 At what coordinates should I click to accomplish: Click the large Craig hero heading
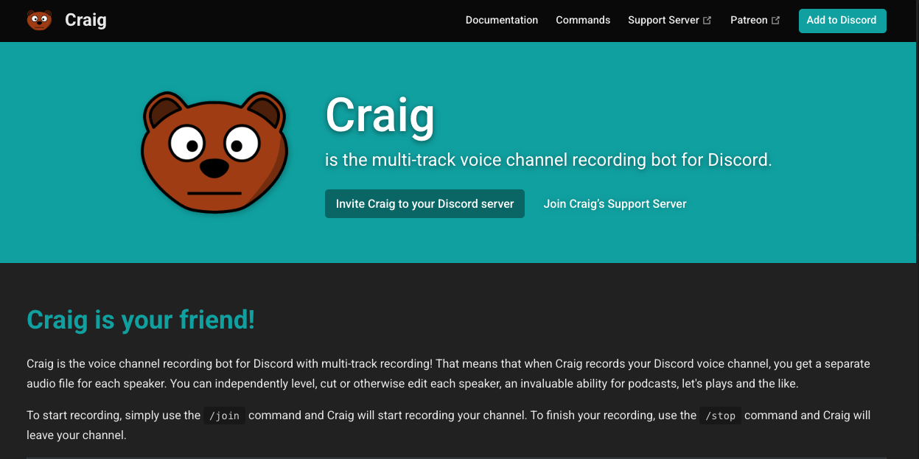(x=380, y=116)
